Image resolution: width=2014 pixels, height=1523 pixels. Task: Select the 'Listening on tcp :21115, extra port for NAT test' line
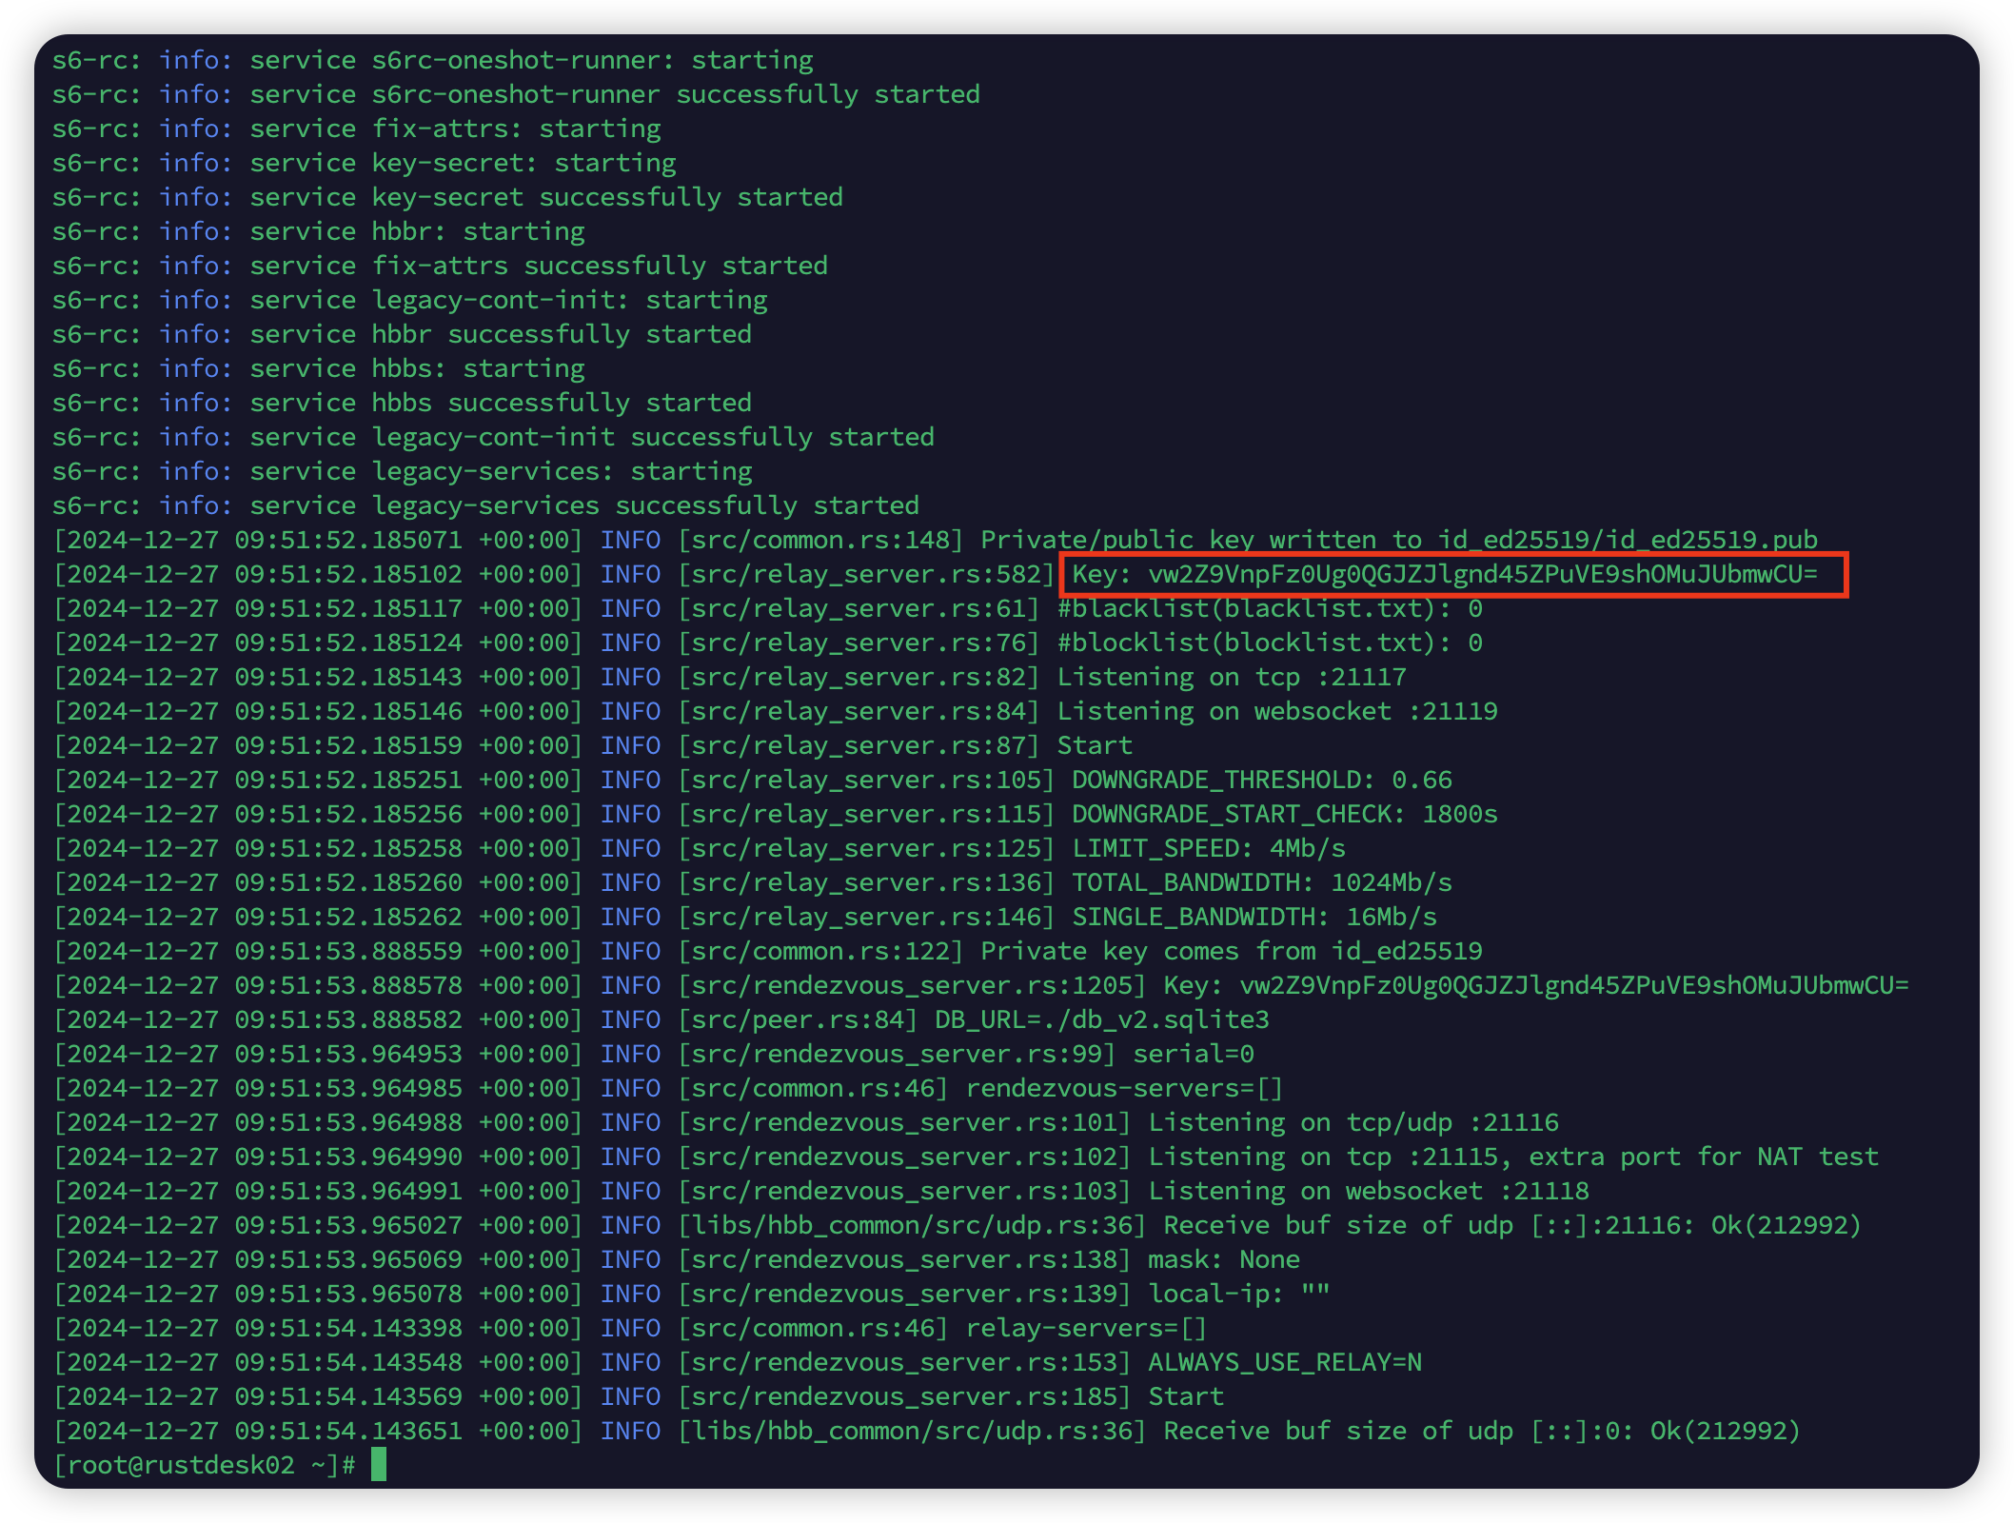1513,1157
